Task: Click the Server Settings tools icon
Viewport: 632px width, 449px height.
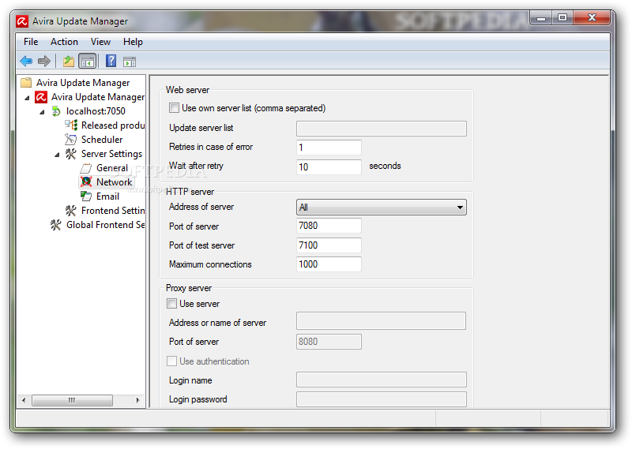Action: click(71, 154)
